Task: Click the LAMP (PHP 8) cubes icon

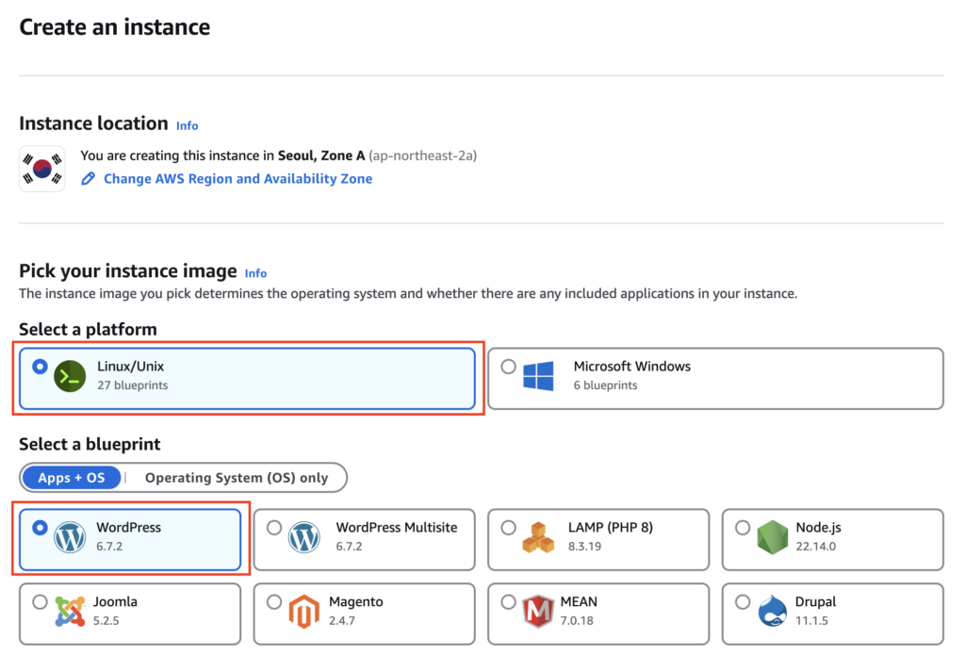Action: tap(538, 537)
